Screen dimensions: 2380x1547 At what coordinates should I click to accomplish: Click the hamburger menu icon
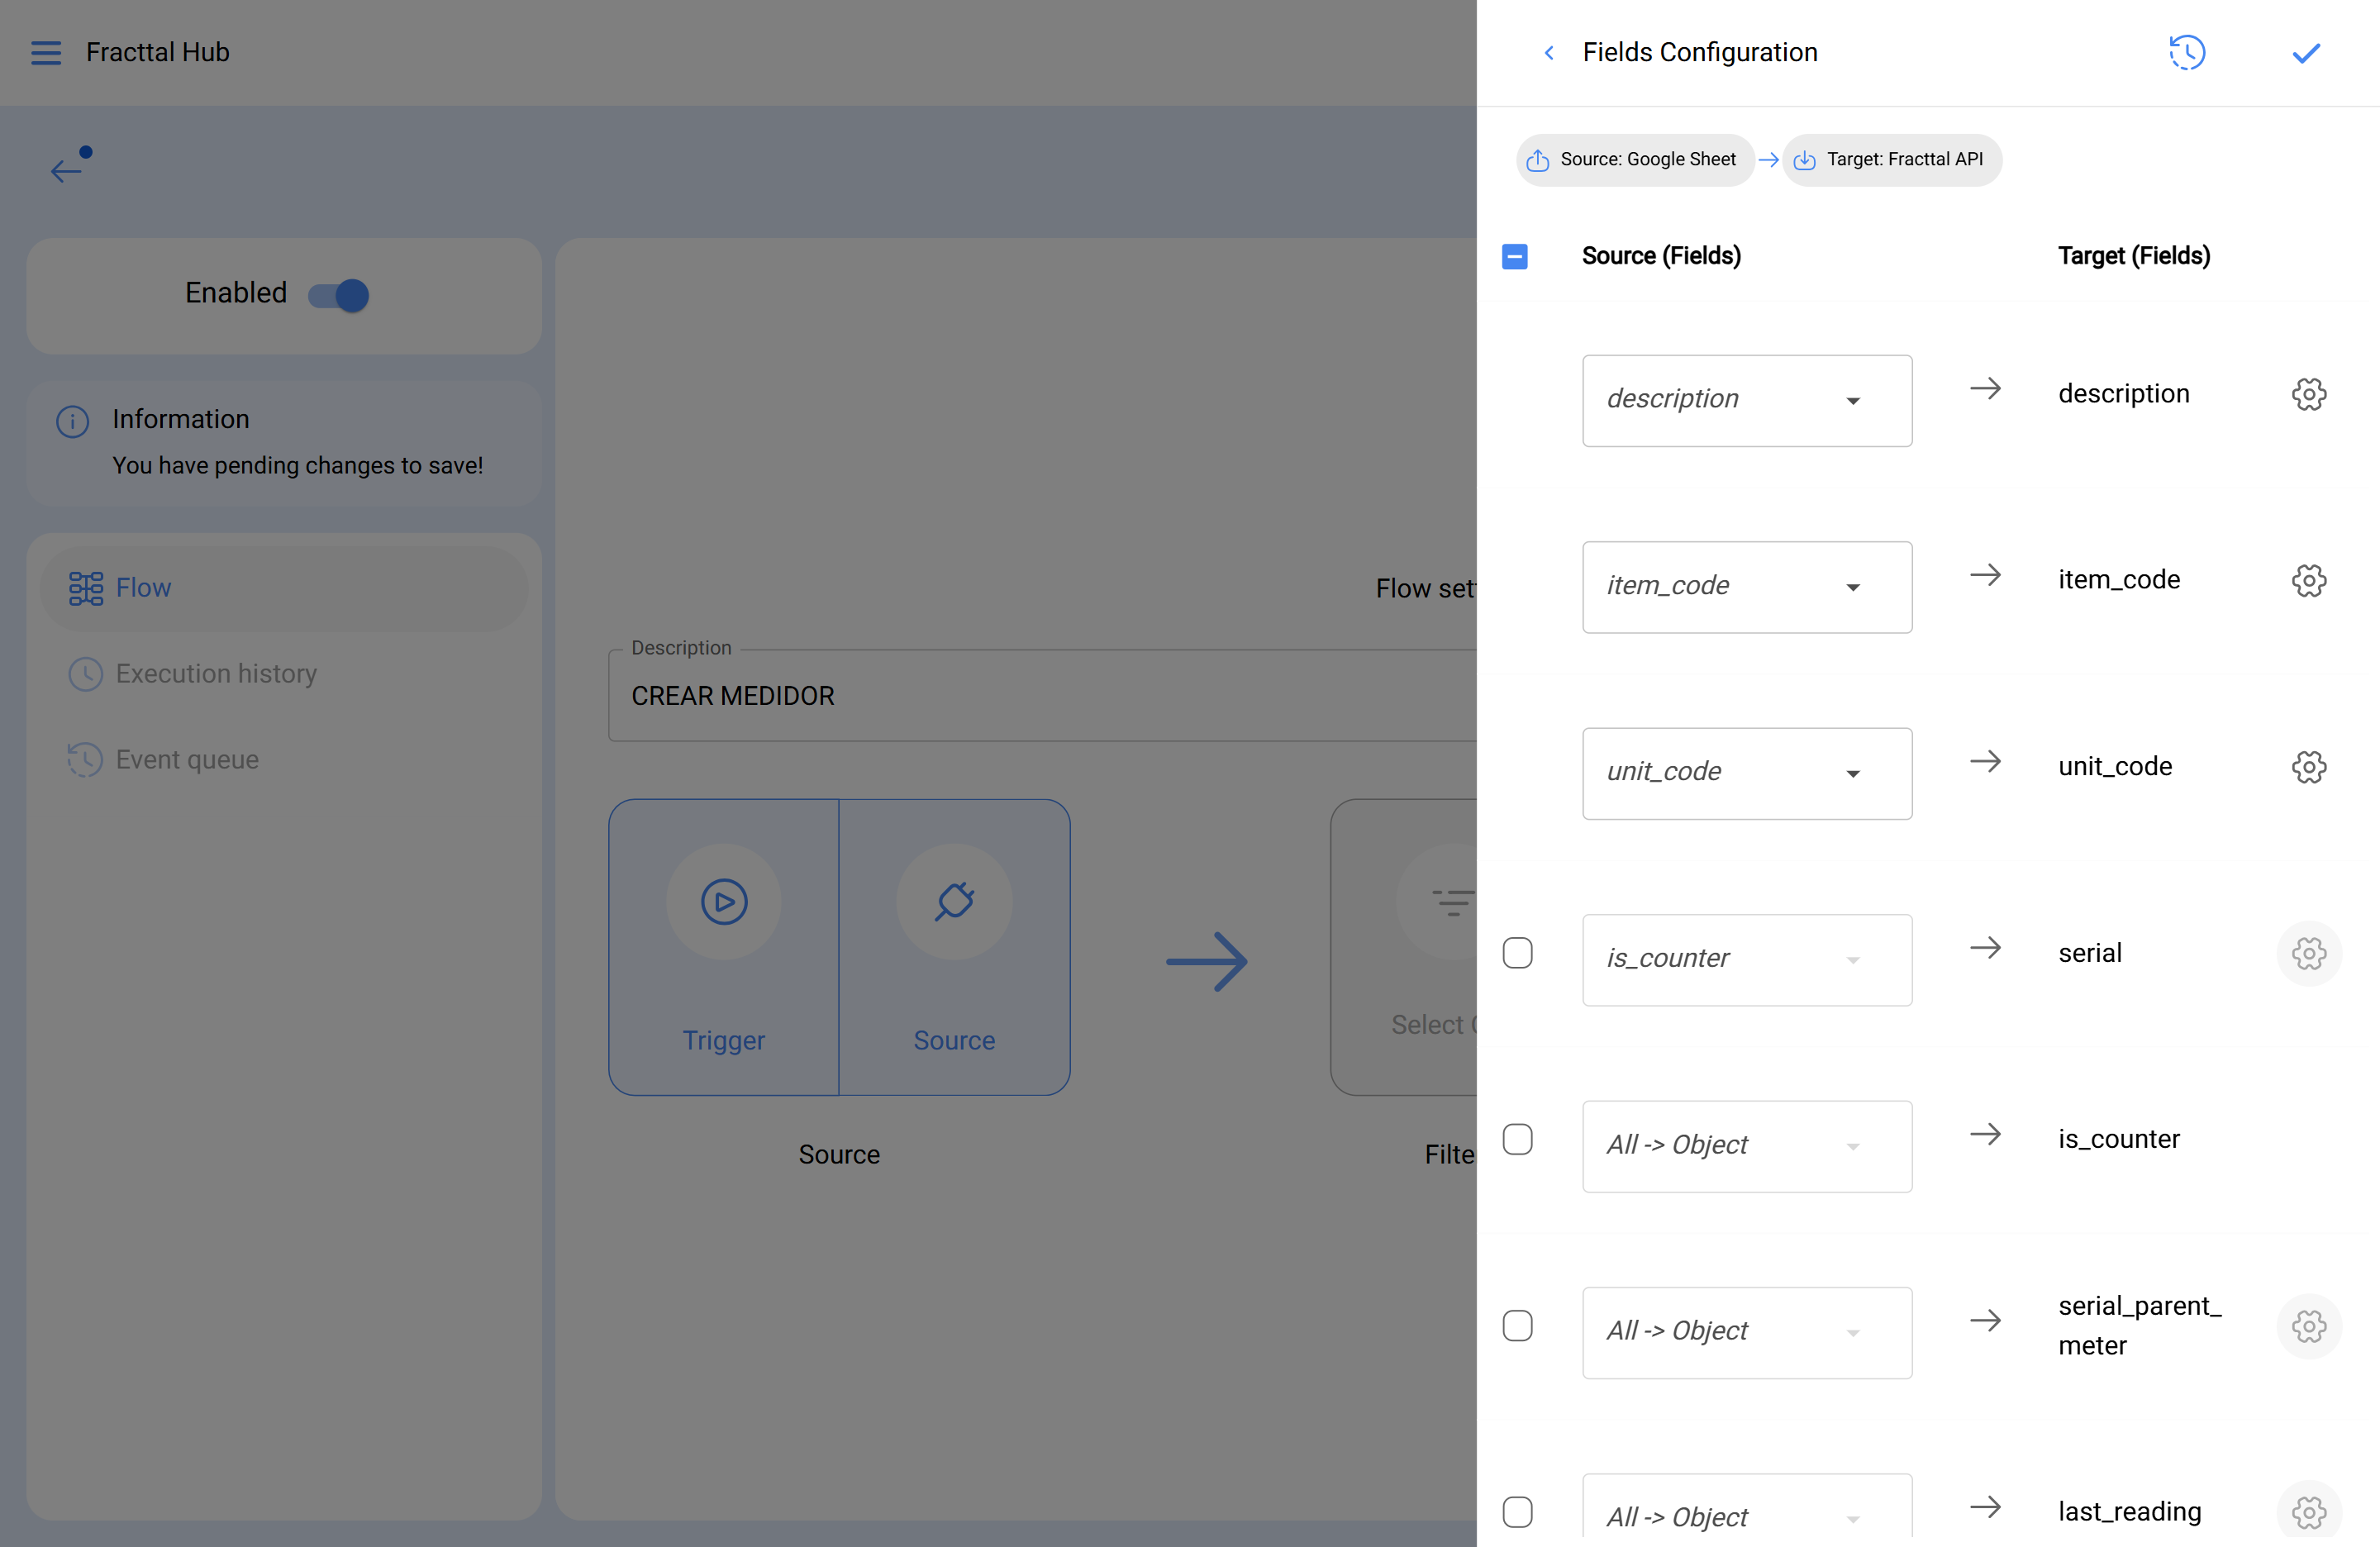[46, 52]
